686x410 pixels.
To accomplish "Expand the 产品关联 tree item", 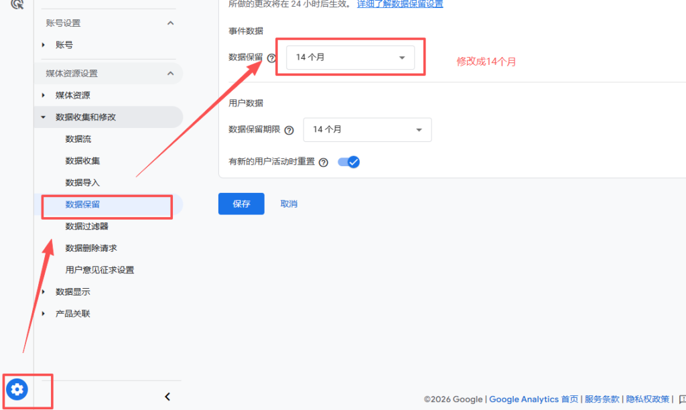I will tap(44, 314).
